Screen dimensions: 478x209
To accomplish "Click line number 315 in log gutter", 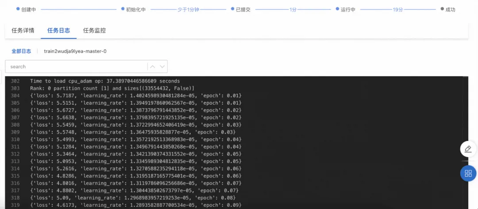I will 15,176.
